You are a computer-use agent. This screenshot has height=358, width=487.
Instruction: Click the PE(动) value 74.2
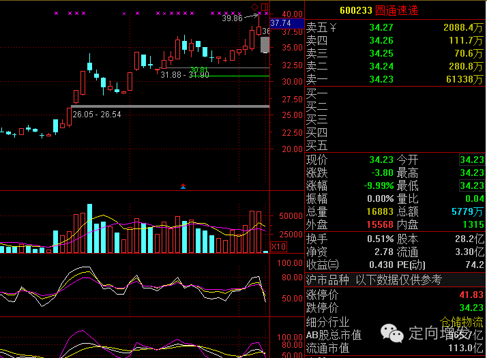475,265
